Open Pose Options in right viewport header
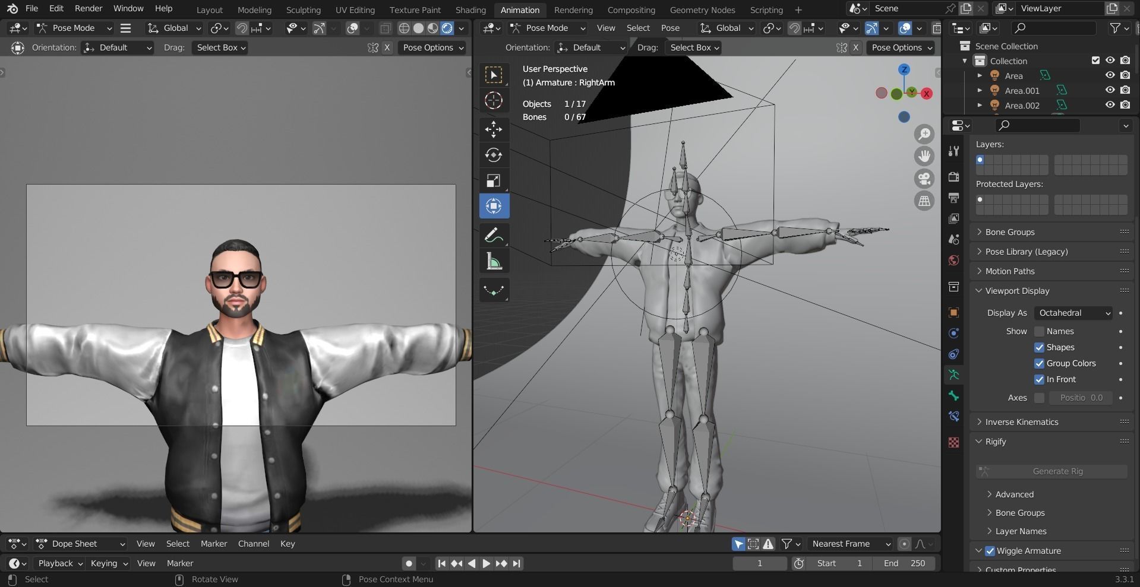The image size is (1140, 587). tap(901, 47)
